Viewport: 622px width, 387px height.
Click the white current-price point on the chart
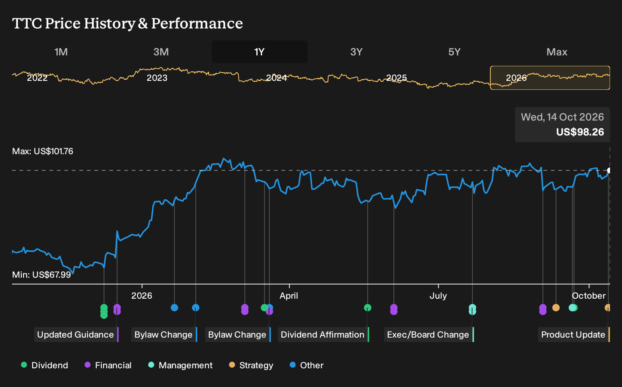pos(609,171)
